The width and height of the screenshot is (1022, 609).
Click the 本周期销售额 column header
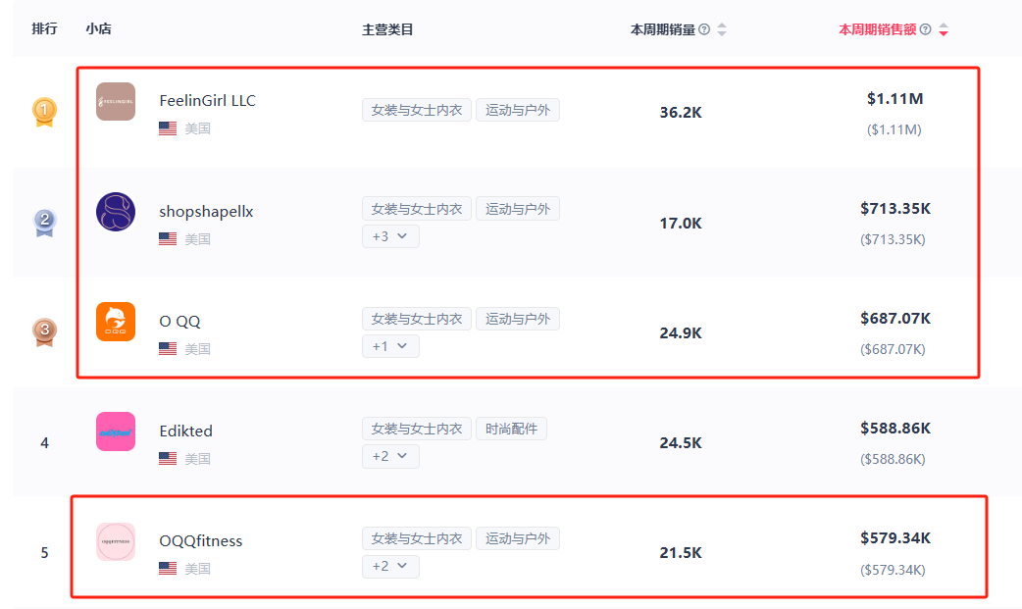coord(877,29)
